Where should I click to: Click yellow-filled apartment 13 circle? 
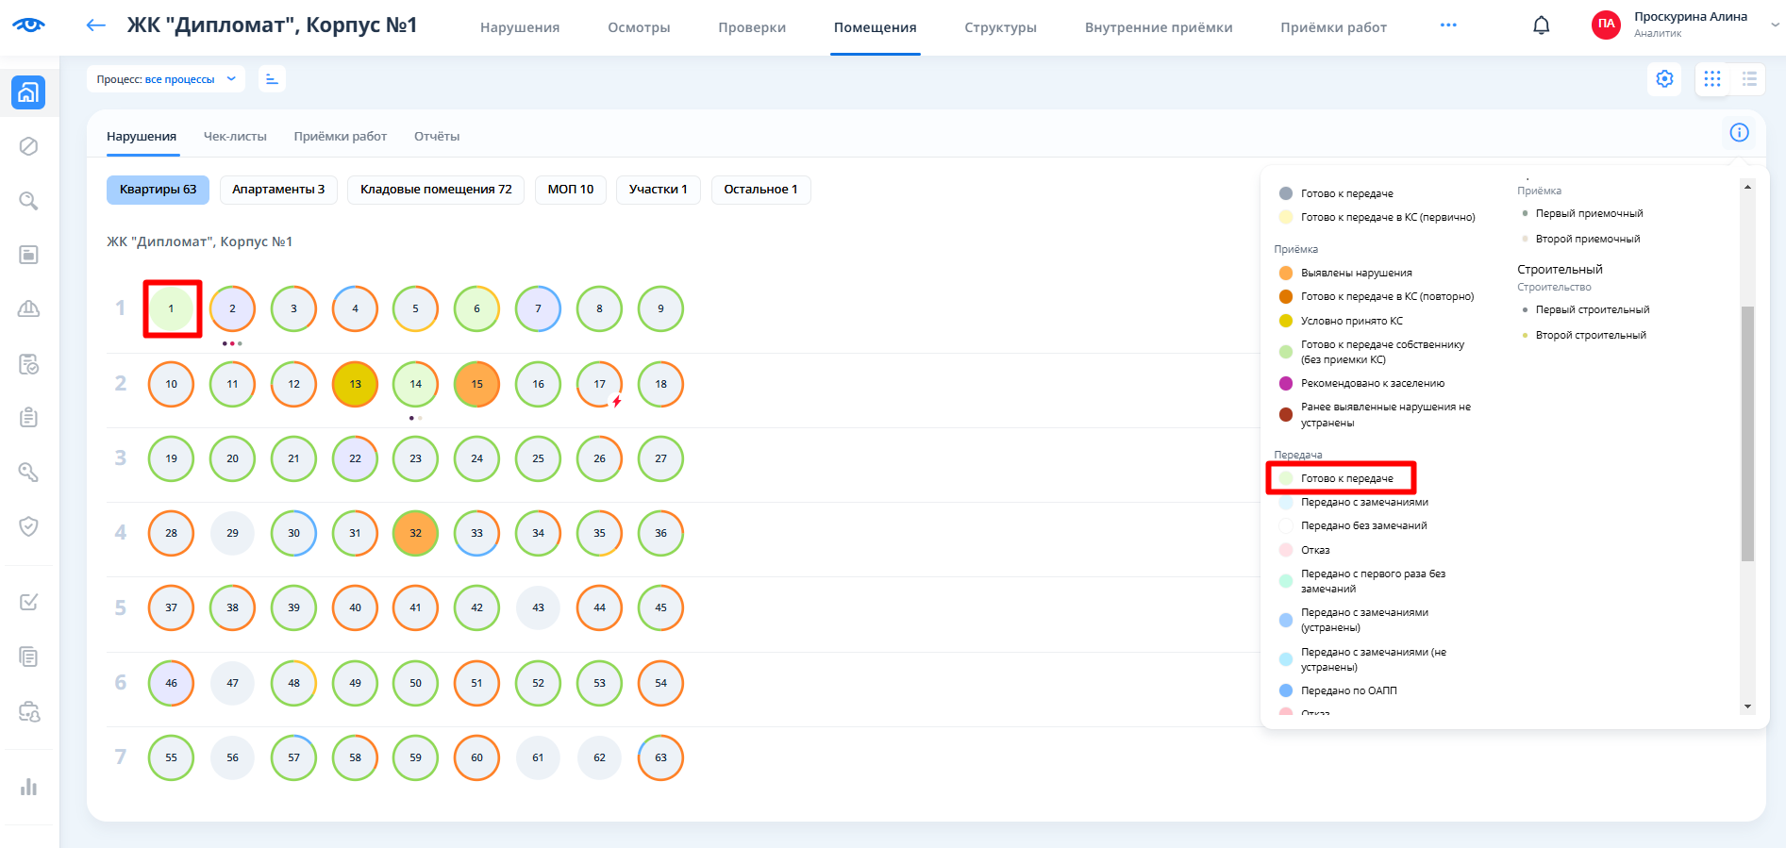[x=355, y=384]
